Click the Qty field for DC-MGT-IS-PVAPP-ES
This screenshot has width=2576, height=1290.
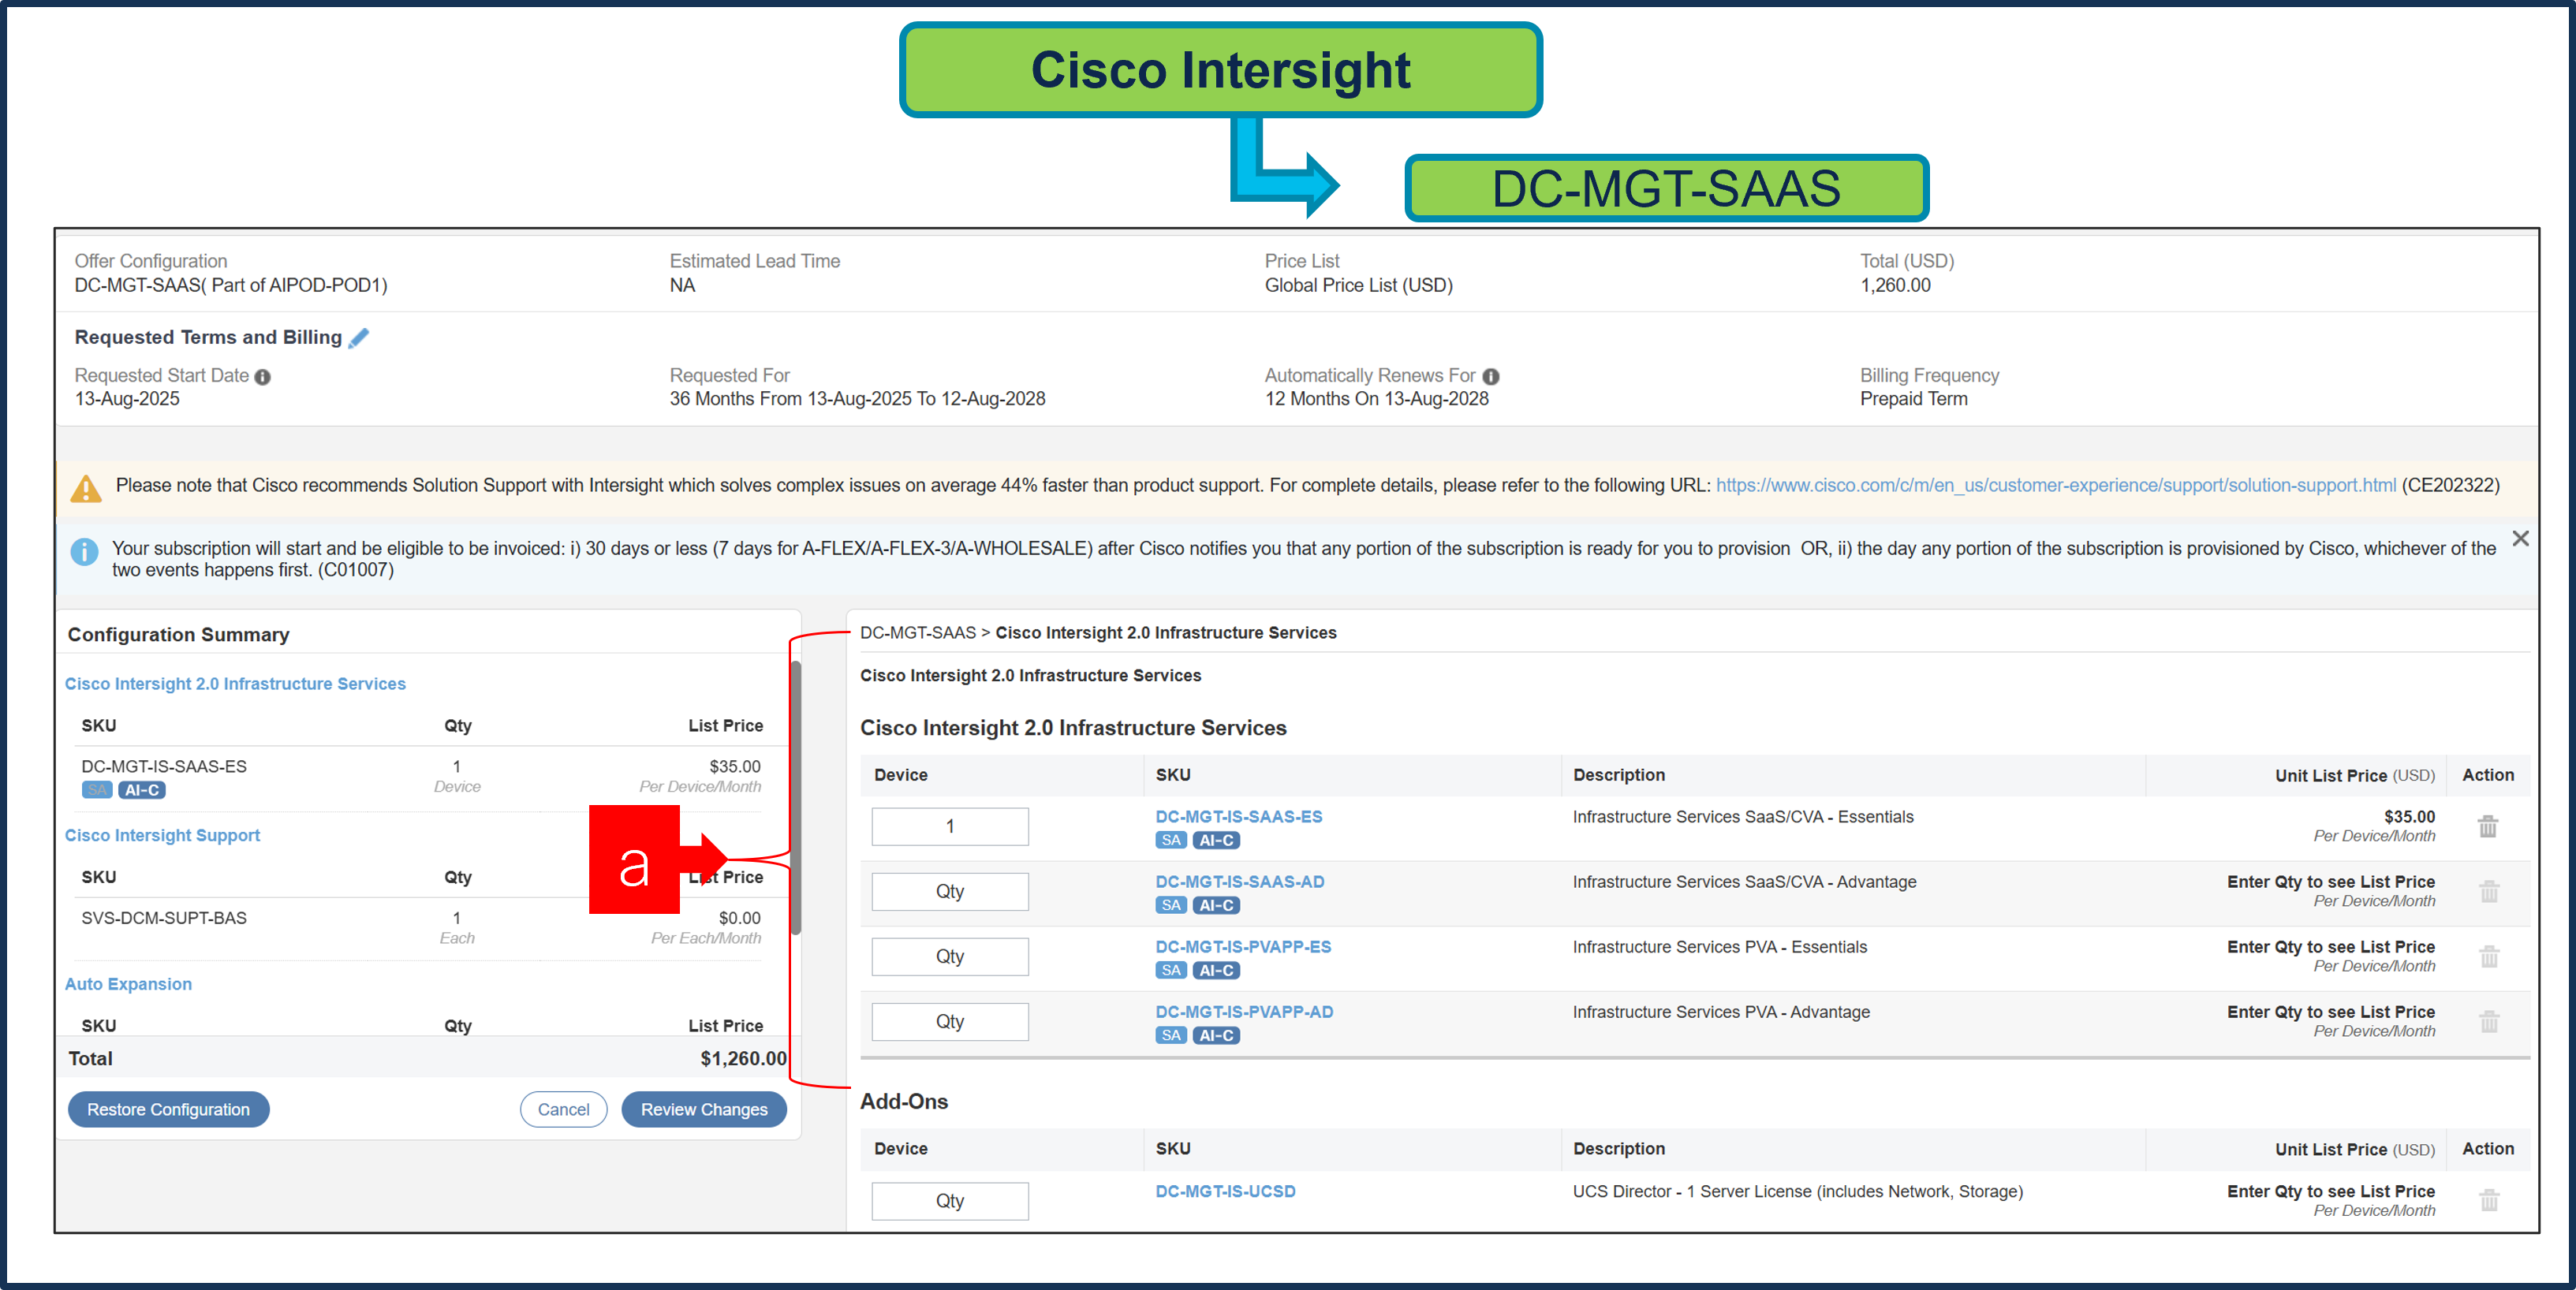[x=949, y=956]
